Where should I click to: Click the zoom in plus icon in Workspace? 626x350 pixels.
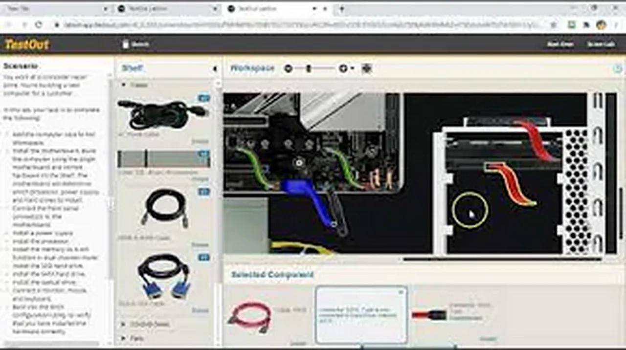click(343, 69)
